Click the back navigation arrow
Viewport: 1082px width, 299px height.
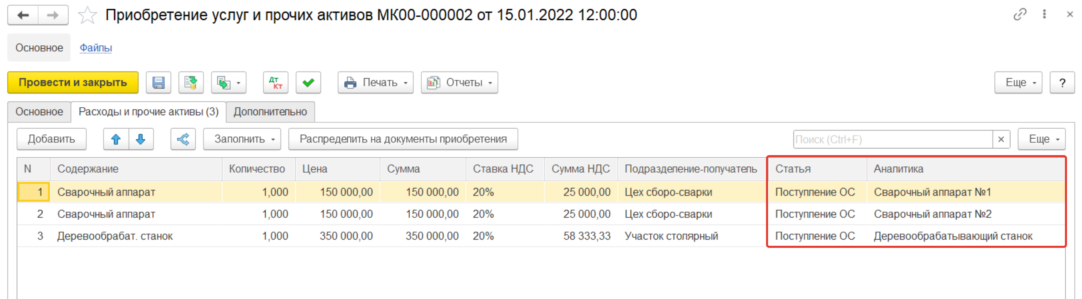23,15
